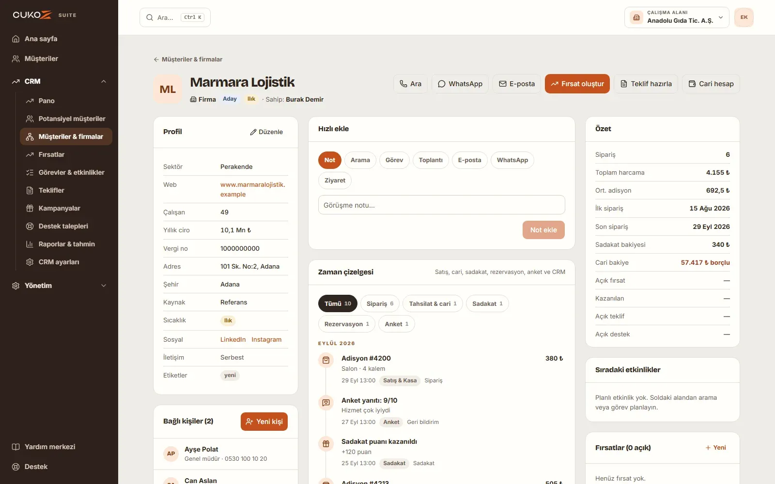
Task: Select the Görev quick-add type
Action: (x=394, y=160)
